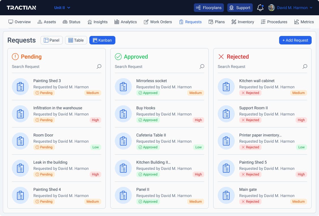Click the clipboard icon for Main gate
The width and height of the screenshot is (319, 216).
pyautogui.click(x=226, y=195)
